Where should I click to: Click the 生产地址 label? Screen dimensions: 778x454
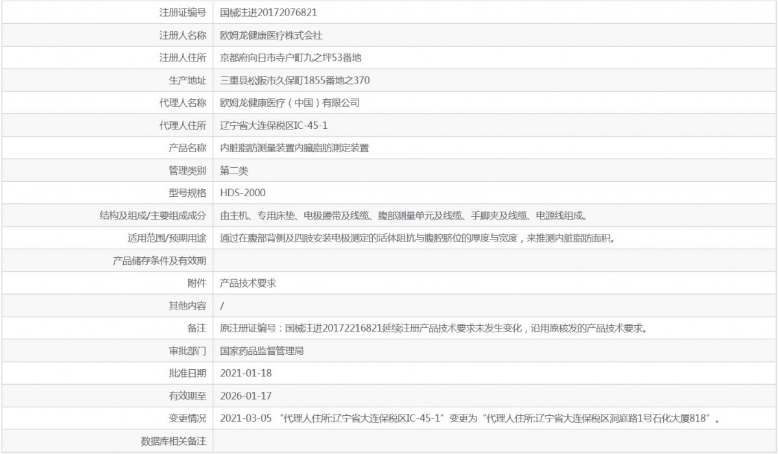(187, 80)
